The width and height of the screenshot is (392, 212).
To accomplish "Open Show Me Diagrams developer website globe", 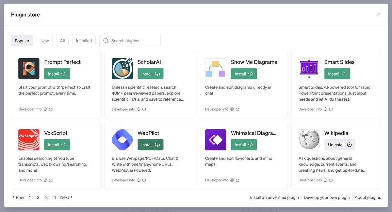I will 232,109.
